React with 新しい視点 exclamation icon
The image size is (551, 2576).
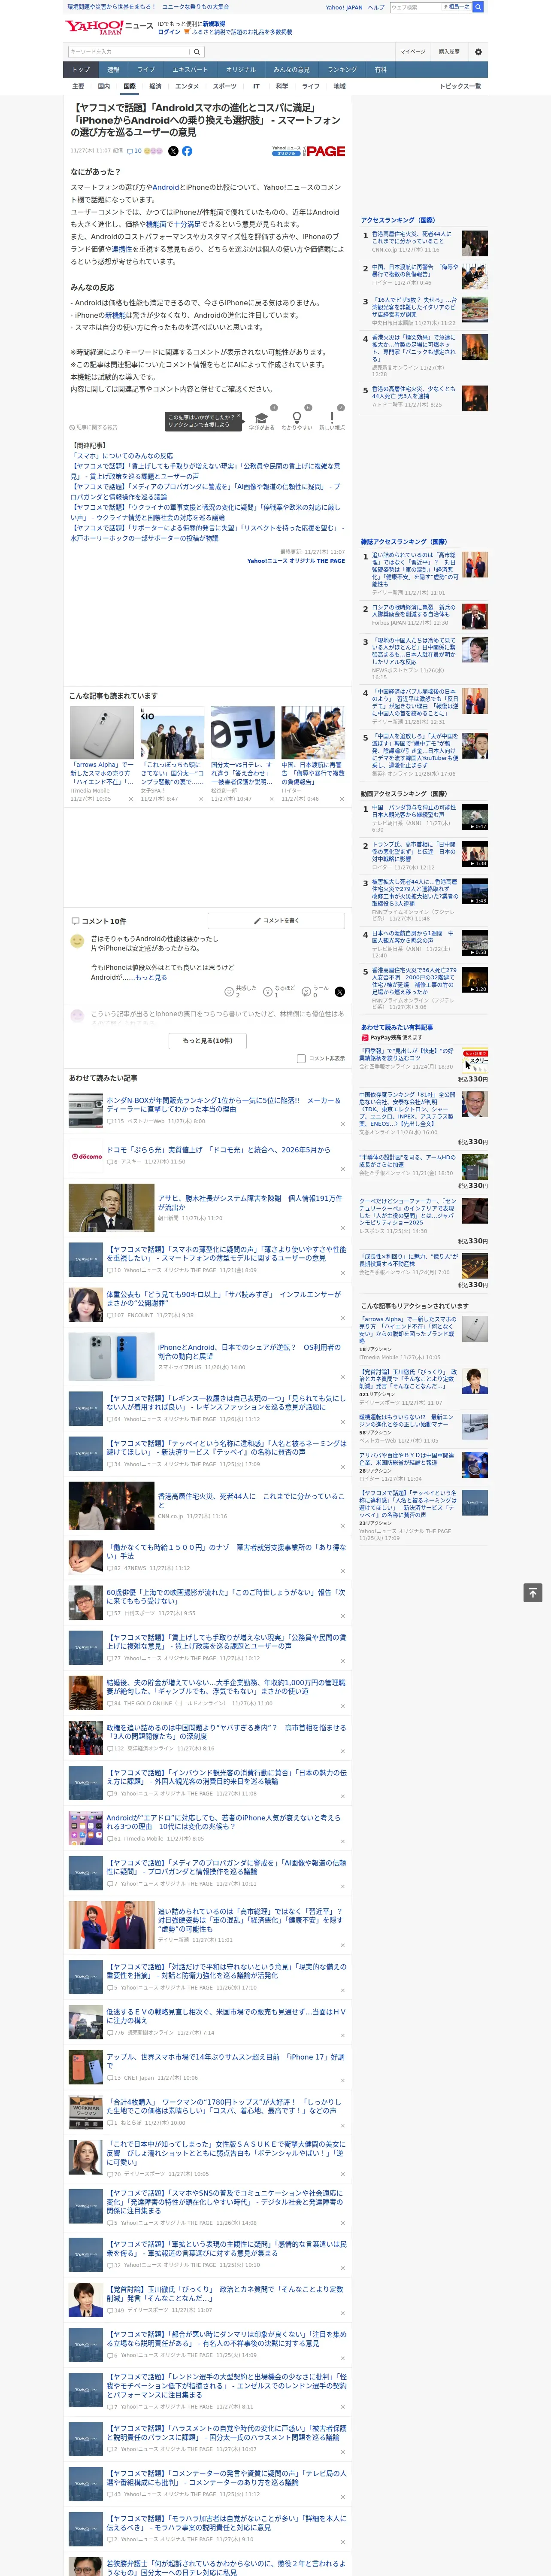coord(332,419)
